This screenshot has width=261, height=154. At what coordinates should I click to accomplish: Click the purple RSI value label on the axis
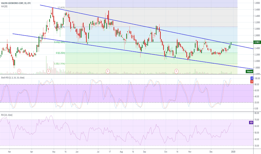pyautogui.click(x=251, y=123)
